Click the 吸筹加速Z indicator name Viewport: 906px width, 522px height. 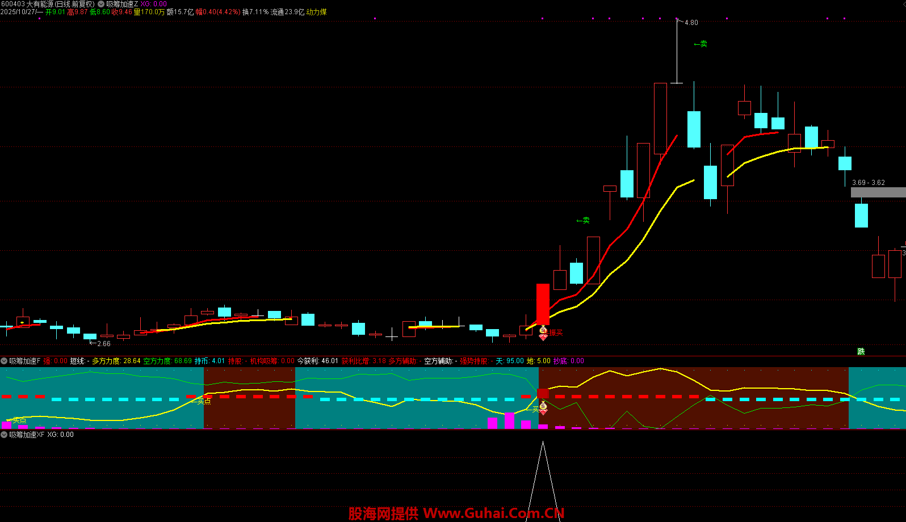(x=122, y=4)
